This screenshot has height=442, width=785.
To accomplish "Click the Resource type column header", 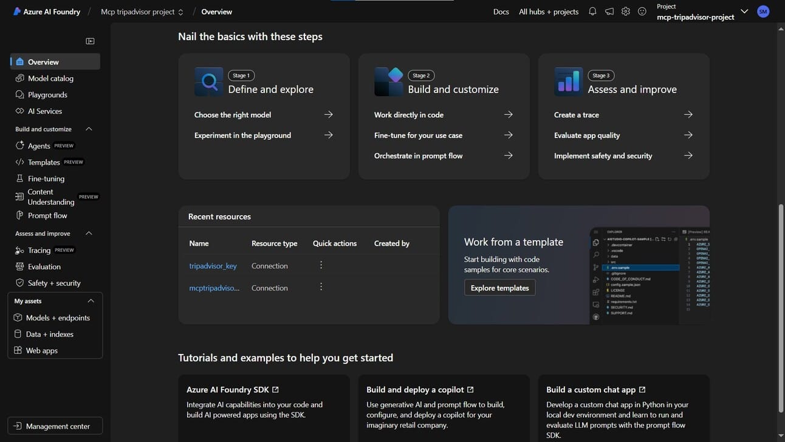I will tap(275, 243).
